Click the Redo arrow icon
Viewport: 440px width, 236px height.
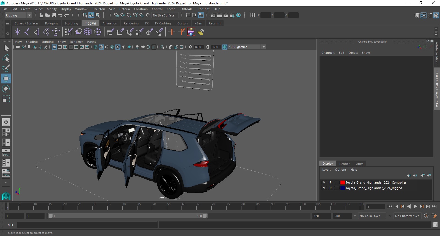click(67, 15)
